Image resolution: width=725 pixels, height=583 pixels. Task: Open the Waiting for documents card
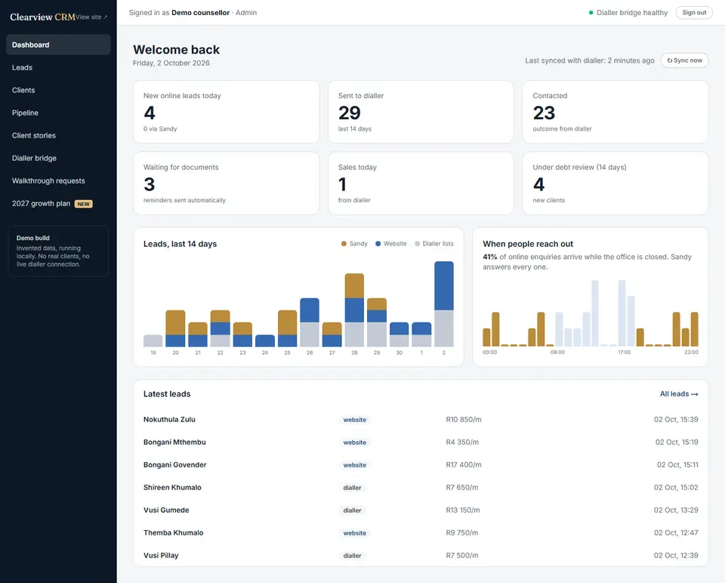[226, 183]
